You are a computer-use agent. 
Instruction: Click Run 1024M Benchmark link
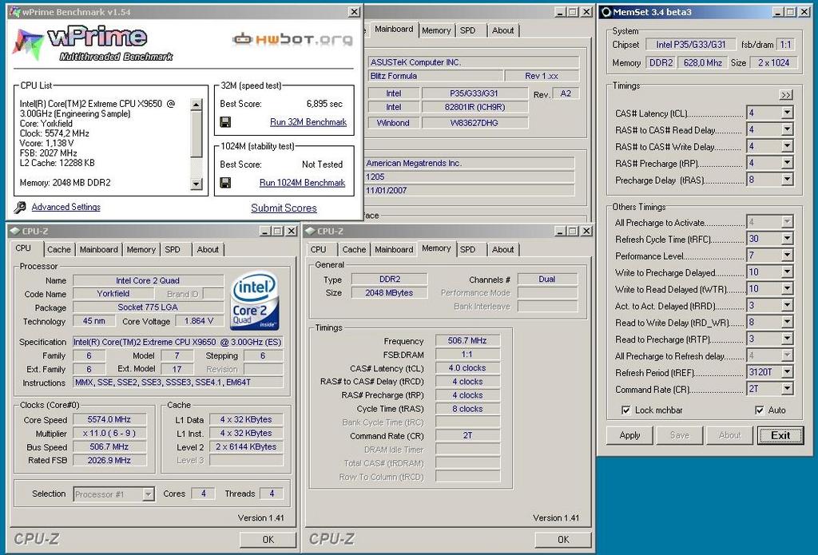click(302, 183)
